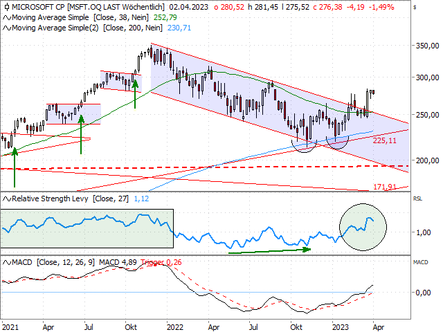Click the Okt label just before 2022
This screenshot has height=332, width=443.
tap(131, 327)
